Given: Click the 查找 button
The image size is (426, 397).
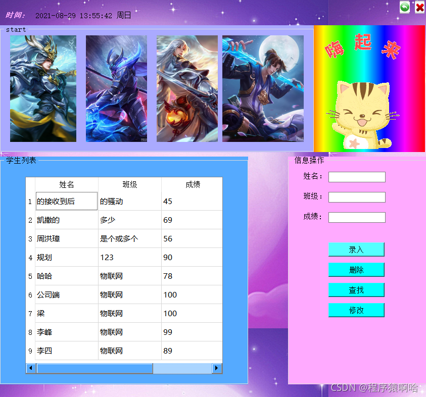Looking at the screenshot, I should pyautogui.click(x=356, y=290).
